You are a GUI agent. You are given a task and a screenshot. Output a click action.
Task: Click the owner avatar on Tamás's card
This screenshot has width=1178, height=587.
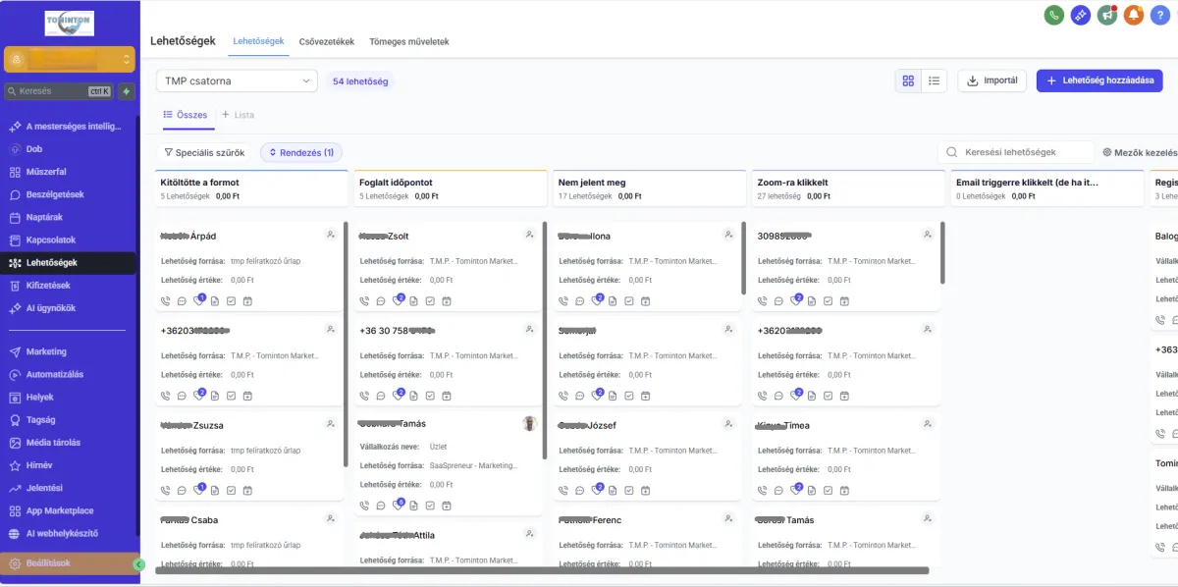tap(530, 424)
